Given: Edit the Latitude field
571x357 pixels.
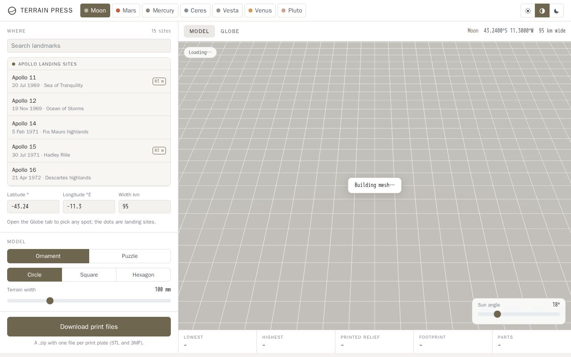Looking at the screenshot, I should tap(33, 207).
